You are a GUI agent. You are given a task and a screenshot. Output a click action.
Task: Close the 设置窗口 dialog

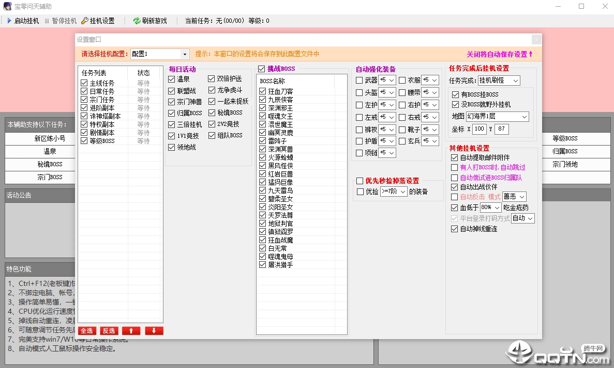536,39
